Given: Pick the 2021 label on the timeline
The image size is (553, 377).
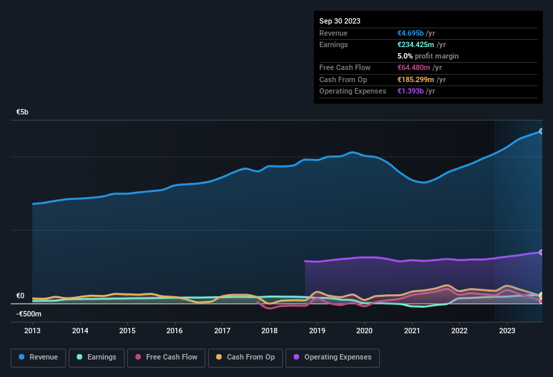Looking at the screenshot, I should click(412, 331).
